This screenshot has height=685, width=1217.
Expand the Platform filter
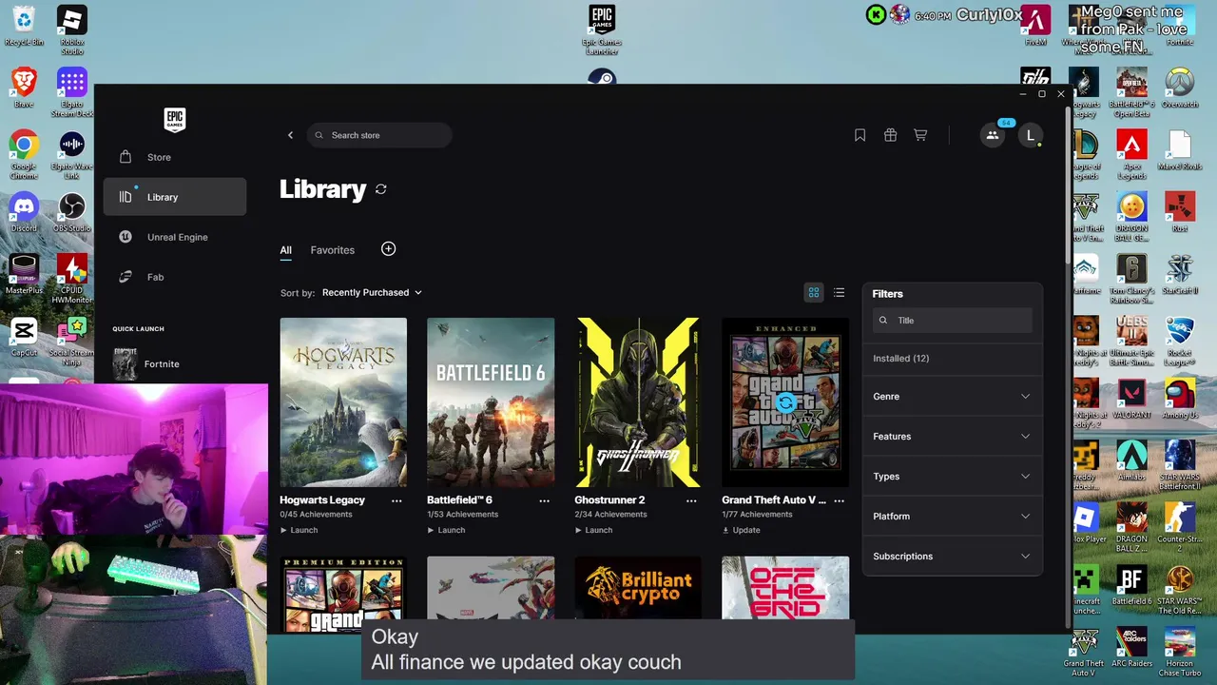tap(952, 517)
